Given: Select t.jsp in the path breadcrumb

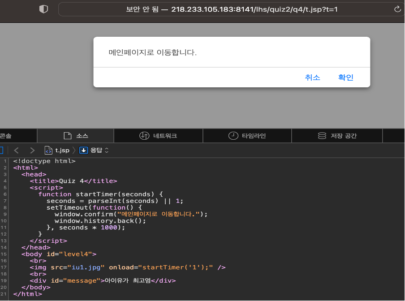Looking at the screenshot, I should (62, 150).
